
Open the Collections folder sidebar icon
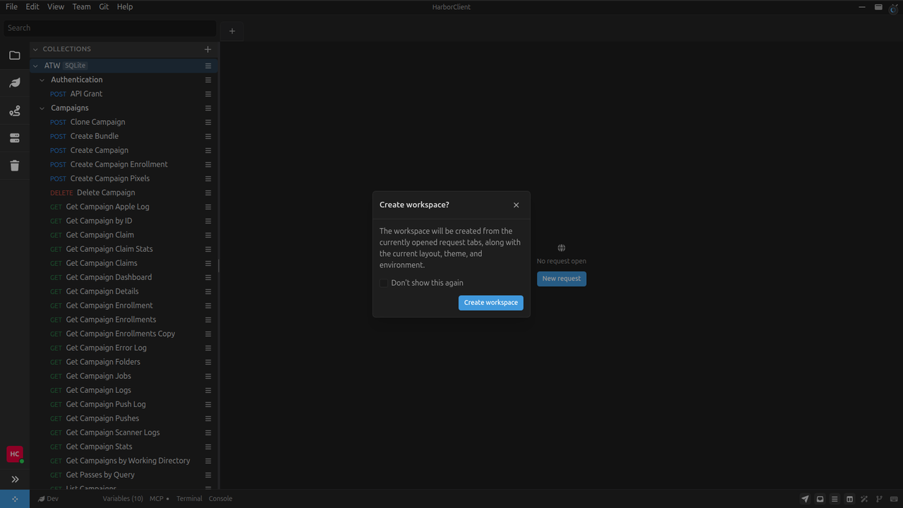[x=15, y=55]
